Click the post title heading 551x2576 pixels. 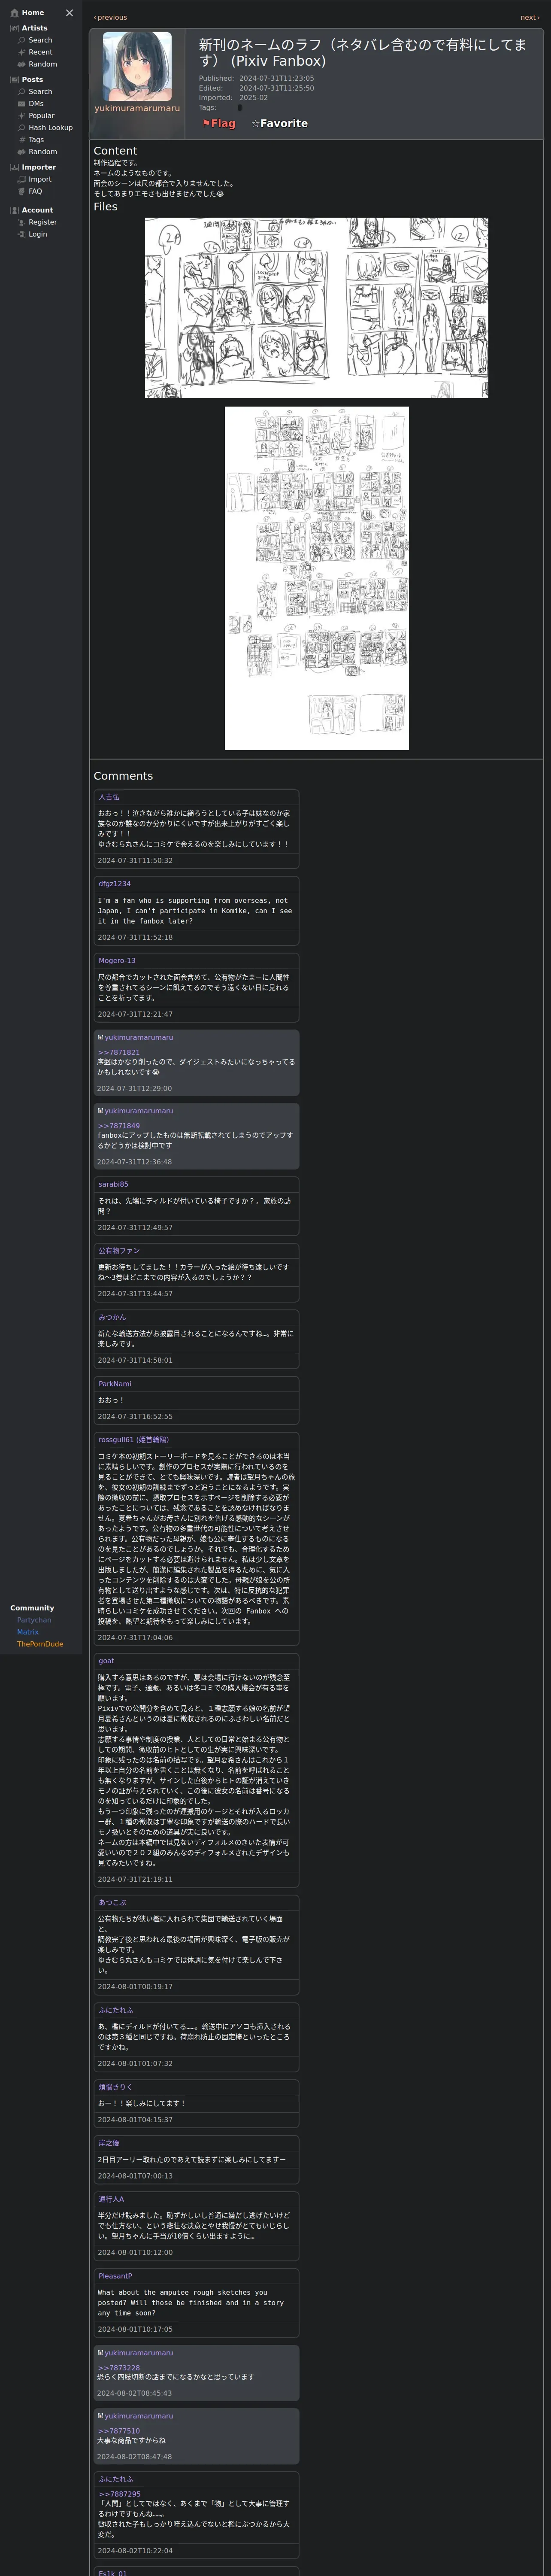[x=362, y=53]
